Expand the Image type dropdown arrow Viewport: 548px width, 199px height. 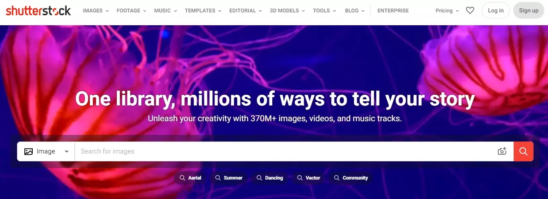tap(67, 151)
